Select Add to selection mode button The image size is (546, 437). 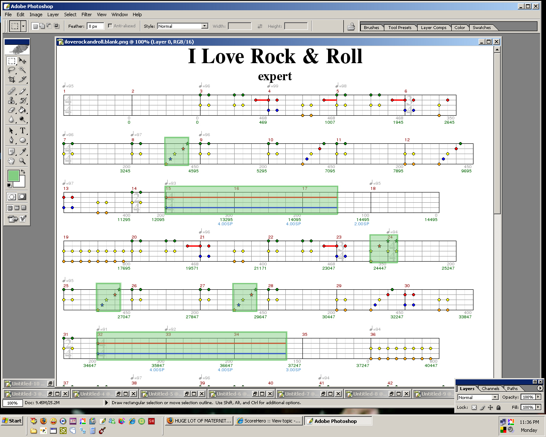pos(42,26)
